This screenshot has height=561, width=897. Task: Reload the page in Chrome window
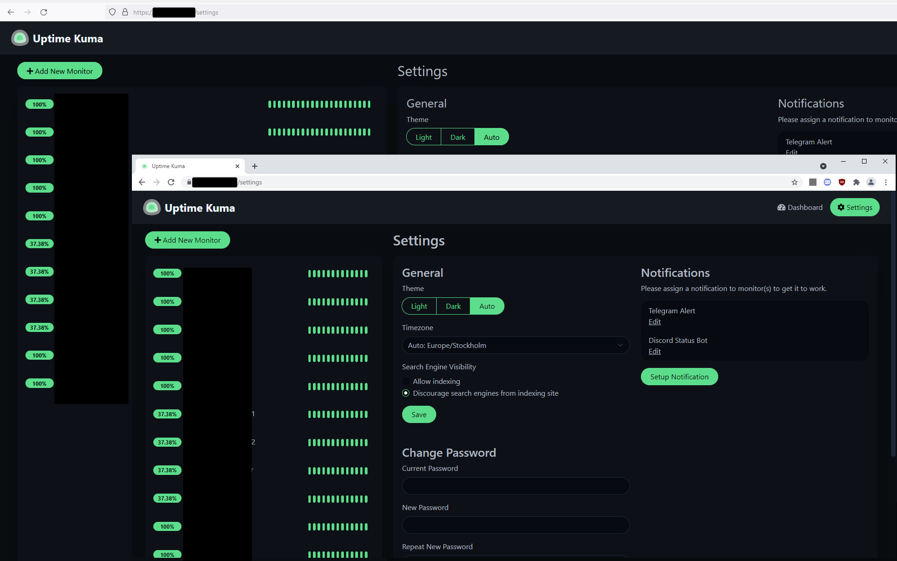(x=171, y=182)
